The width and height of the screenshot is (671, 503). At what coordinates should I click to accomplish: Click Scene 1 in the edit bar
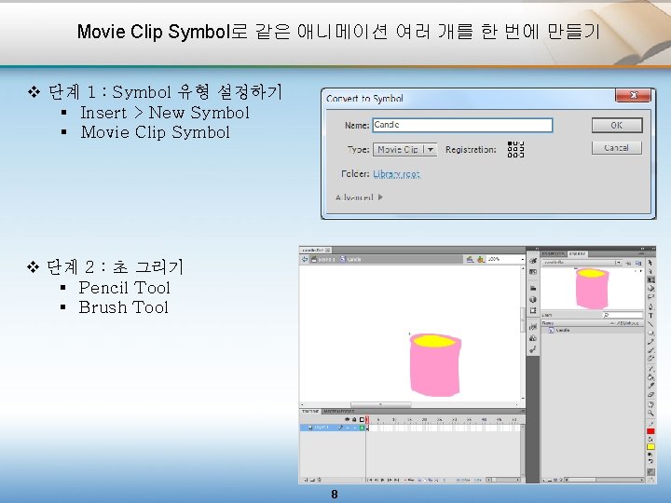tap(323, 259)
